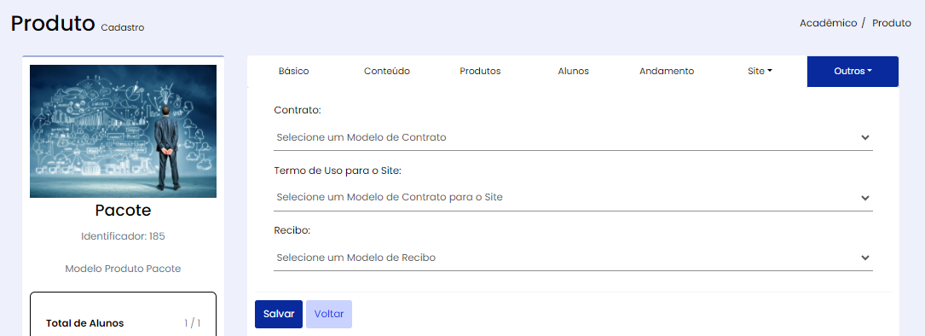Viewport: 925px width, 336px height.
Task: Click chevron arrow of Contrato dropdown
Action: (864, 137)
